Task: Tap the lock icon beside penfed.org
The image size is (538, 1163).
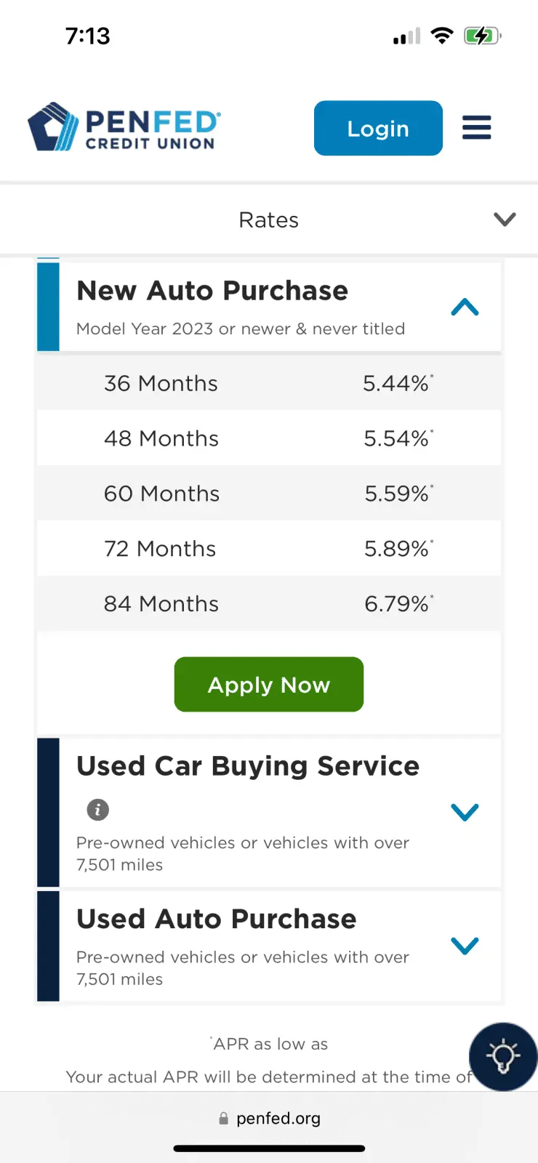Action: pos(224,1119)
